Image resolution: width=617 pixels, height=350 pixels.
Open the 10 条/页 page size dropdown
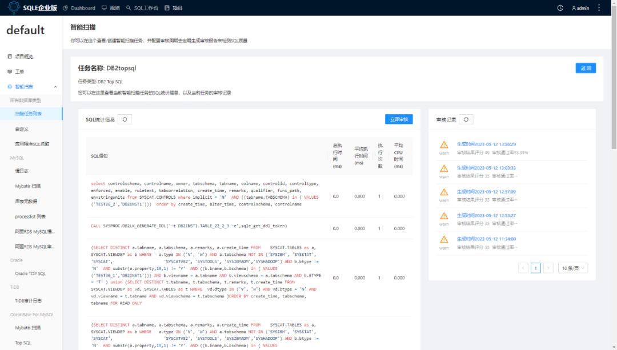(x=573, y=268)
